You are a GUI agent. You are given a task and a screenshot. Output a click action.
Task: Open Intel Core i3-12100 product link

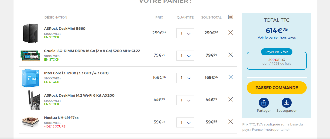(x=76, y=73)
